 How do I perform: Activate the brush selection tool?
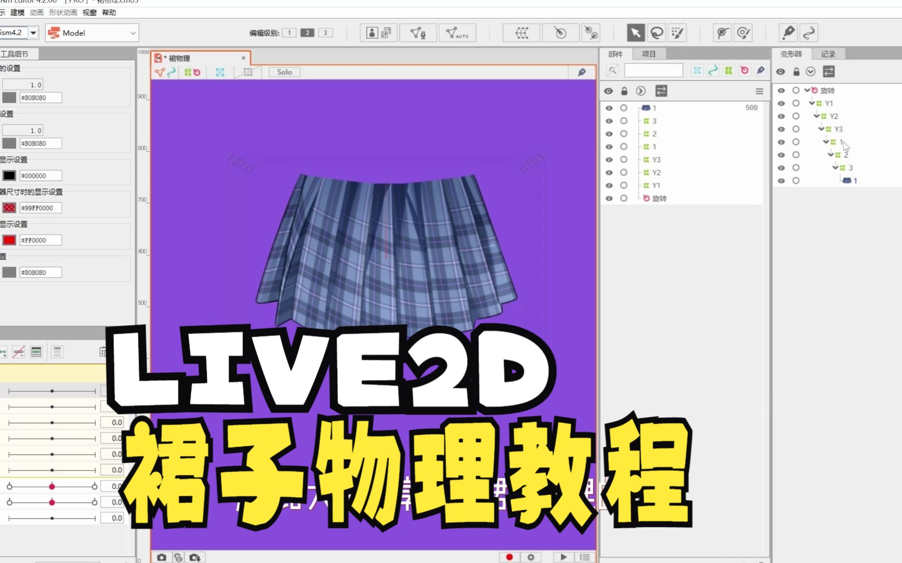tap(678, 33)
